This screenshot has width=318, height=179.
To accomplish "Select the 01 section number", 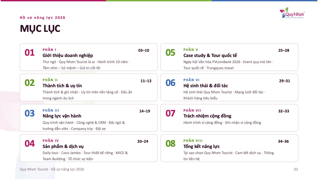I will point(30,53).
